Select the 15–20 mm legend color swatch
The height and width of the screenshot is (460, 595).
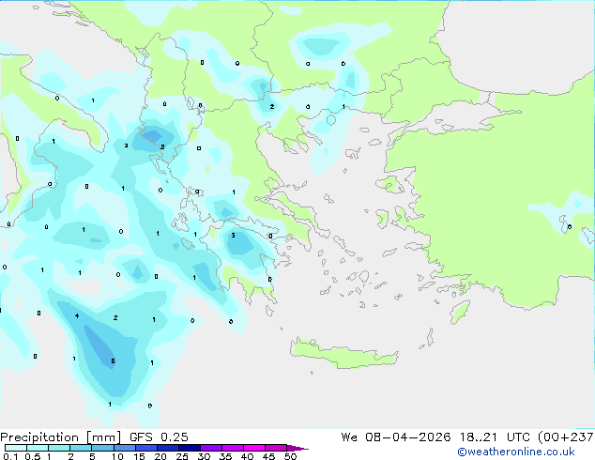[146, 448]
